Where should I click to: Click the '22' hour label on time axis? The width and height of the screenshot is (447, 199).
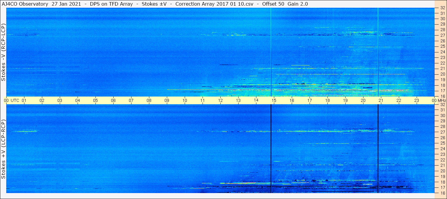[399, 100]
